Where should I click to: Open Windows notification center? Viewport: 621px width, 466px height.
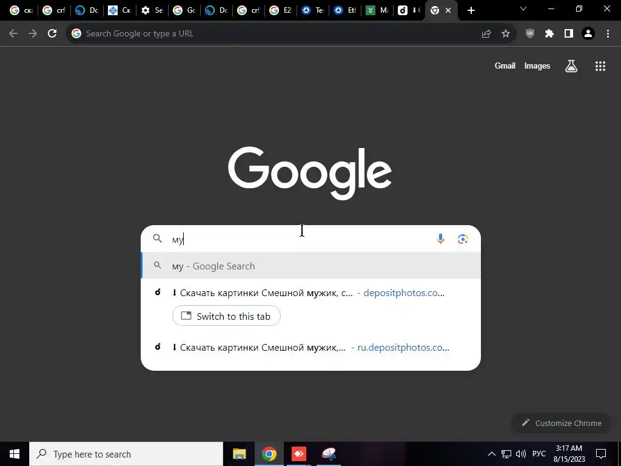click(x=601, y=454)
